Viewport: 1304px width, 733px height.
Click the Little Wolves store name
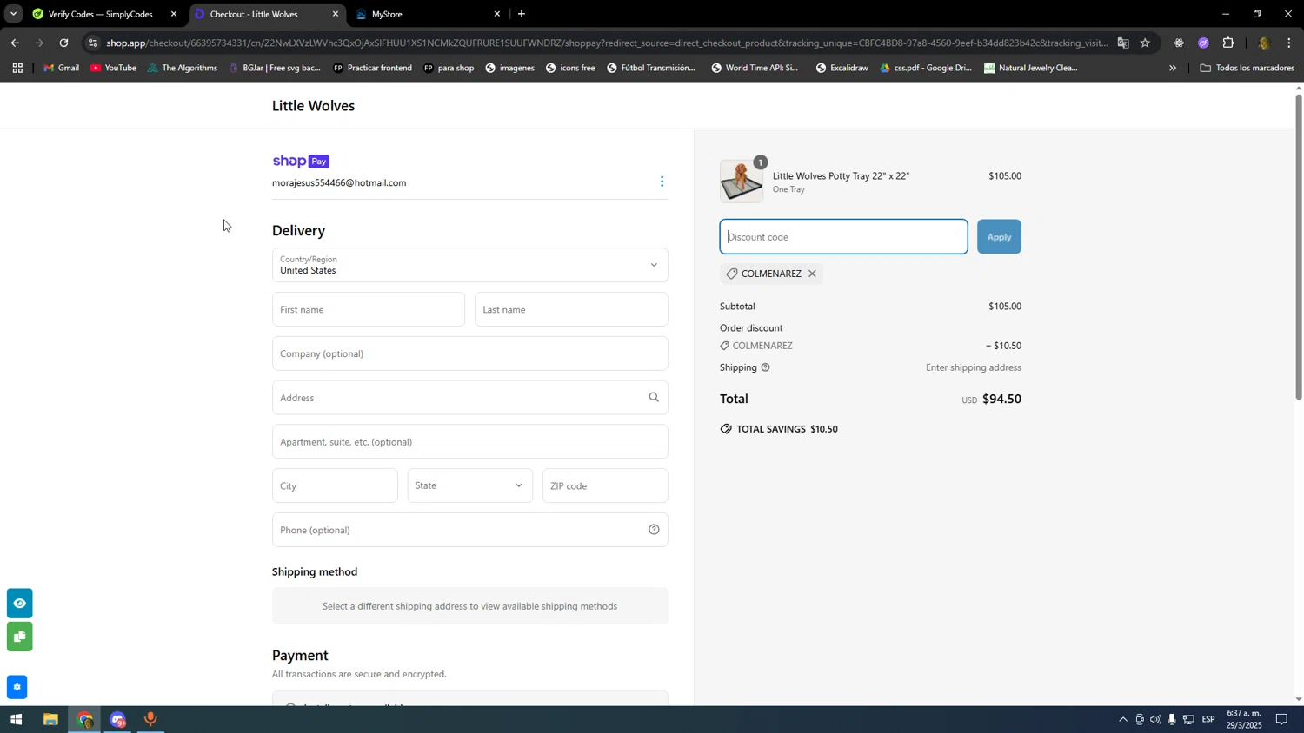(x=313, y=106)
